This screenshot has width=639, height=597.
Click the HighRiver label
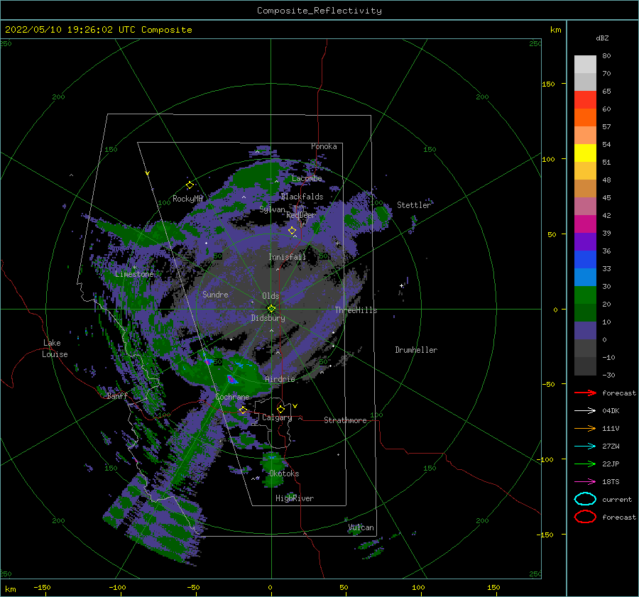295,498
